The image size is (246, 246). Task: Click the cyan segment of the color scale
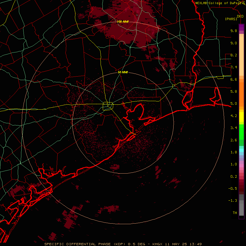241,150
